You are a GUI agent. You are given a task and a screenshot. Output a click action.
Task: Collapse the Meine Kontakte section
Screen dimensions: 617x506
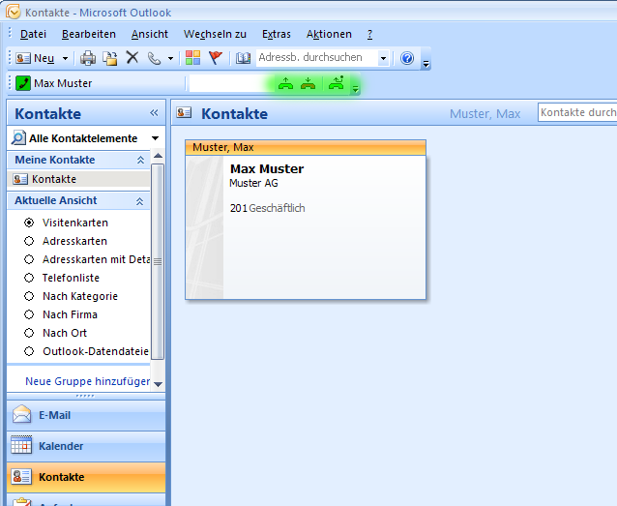coord(140,160)
